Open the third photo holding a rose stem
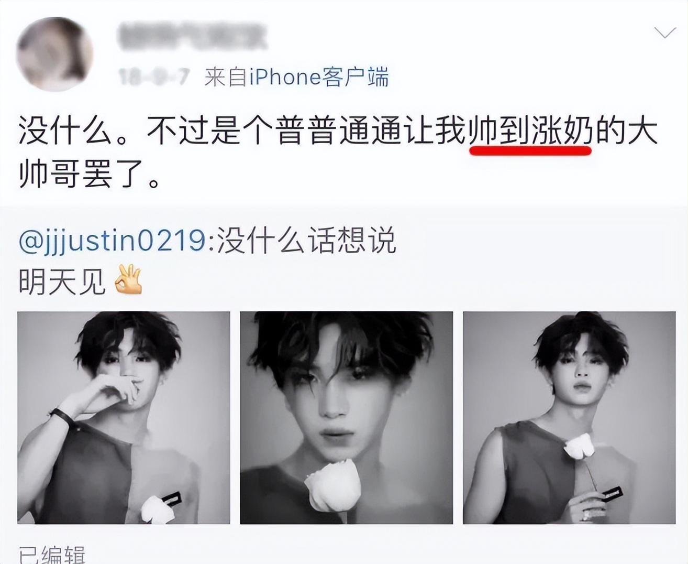The height and width of the screenshot is (564, 688). coord(569,418)
